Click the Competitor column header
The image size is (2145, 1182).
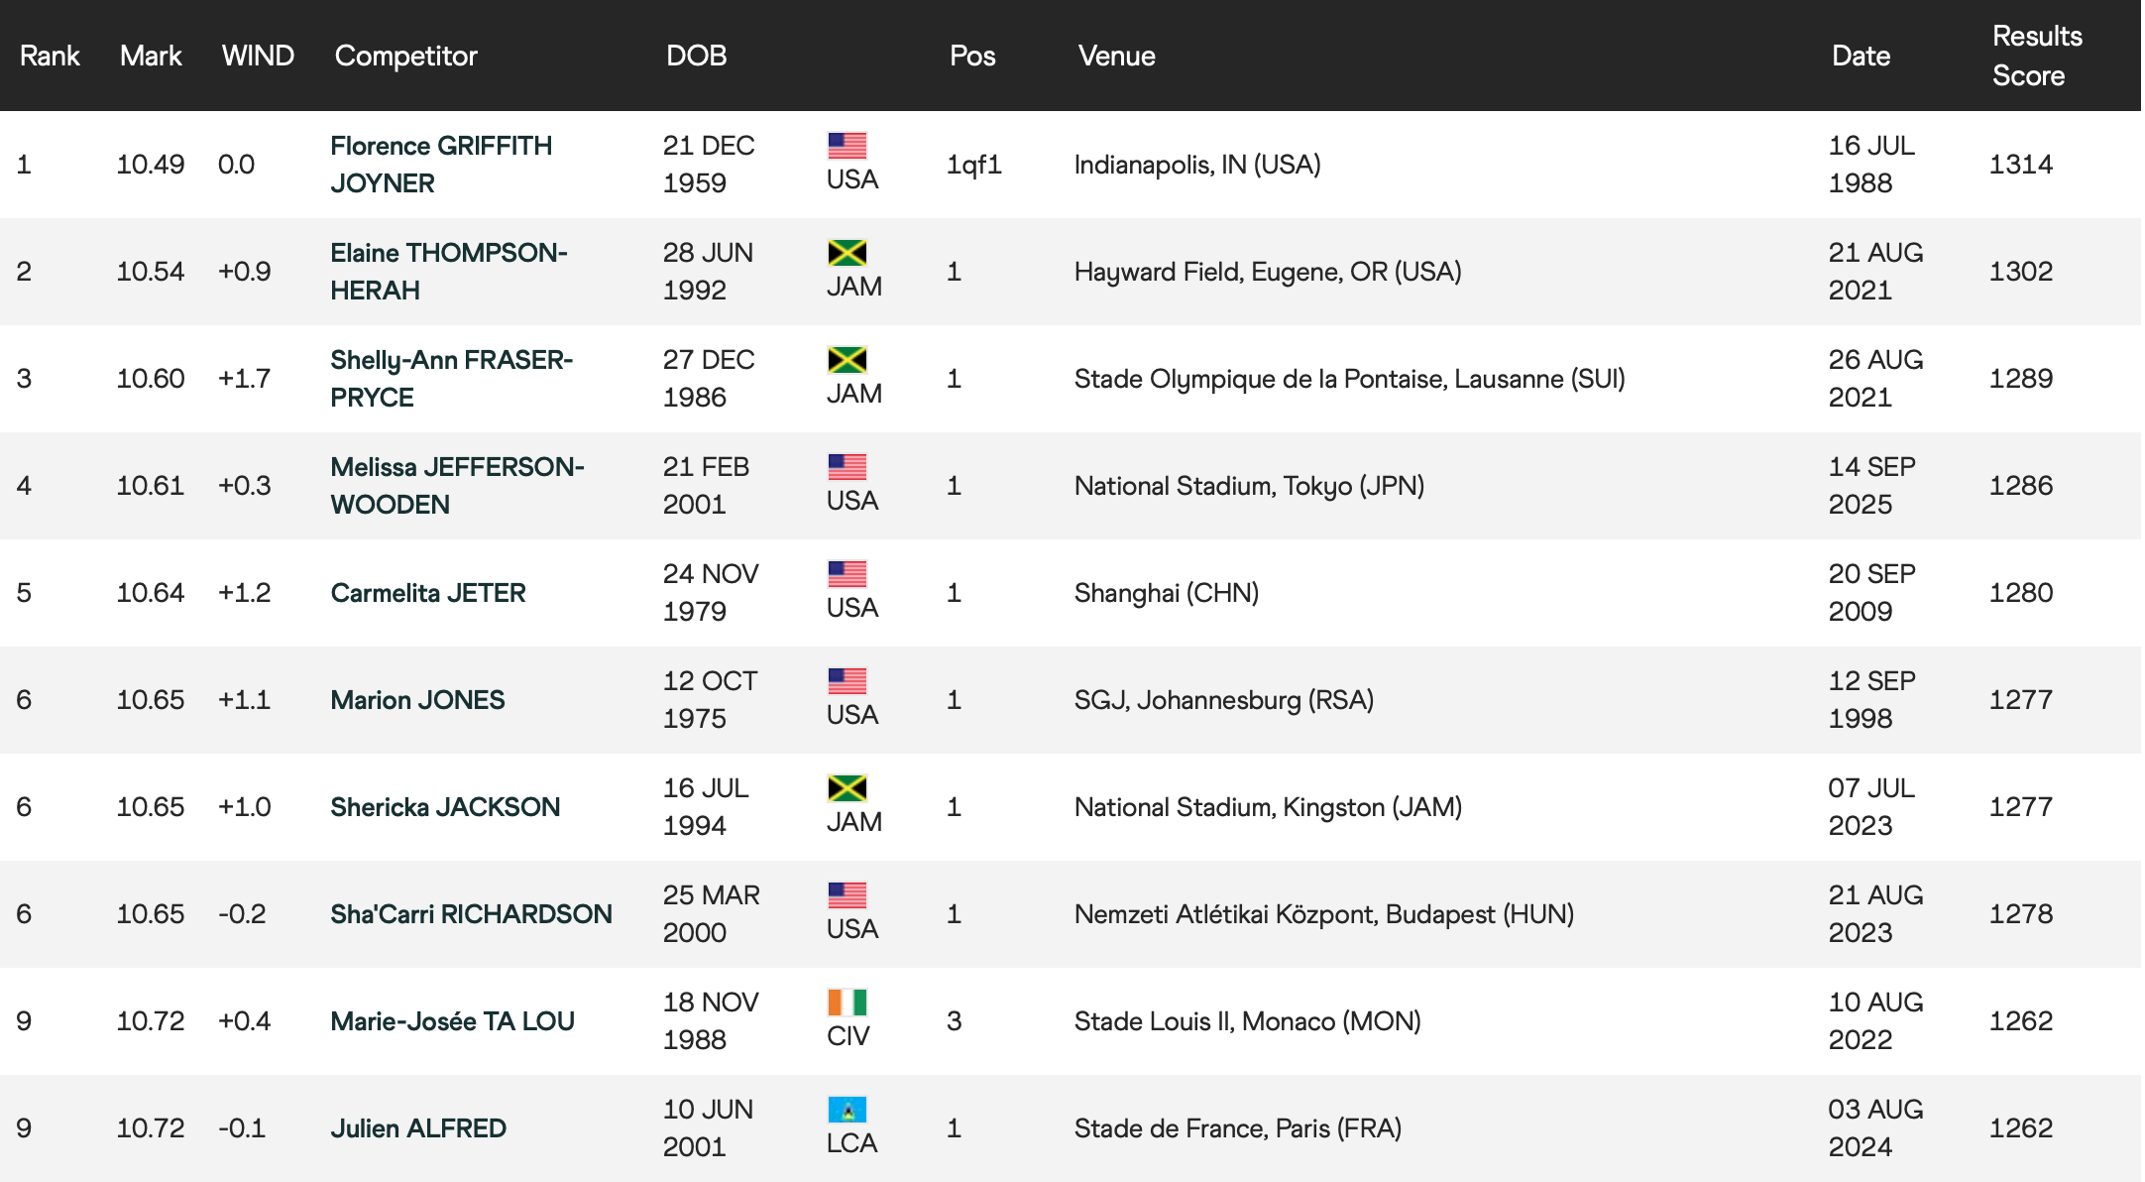pos(405,56)
